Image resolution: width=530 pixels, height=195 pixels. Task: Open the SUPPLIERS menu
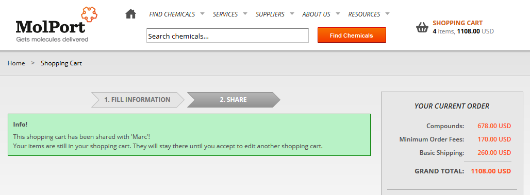pyautogui.click(x=270, y=14)
